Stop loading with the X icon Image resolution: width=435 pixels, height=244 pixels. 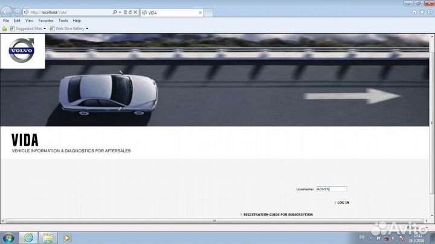click(x=135, y=12)
